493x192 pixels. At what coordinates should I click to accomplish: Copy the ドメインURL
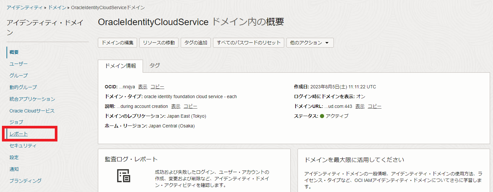tap(375, 106)
